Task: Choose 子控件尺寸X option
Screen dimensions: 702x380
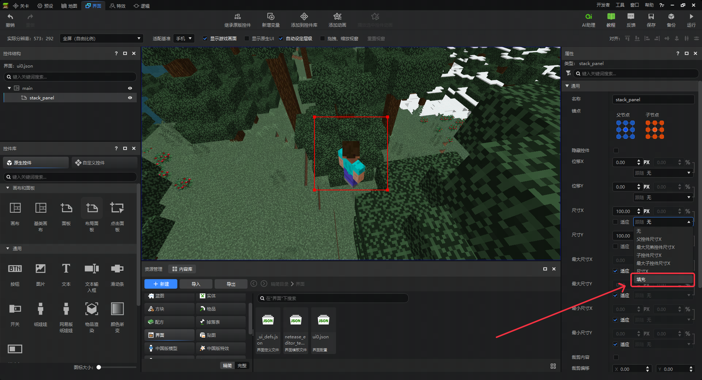Action: click(649, 255)
